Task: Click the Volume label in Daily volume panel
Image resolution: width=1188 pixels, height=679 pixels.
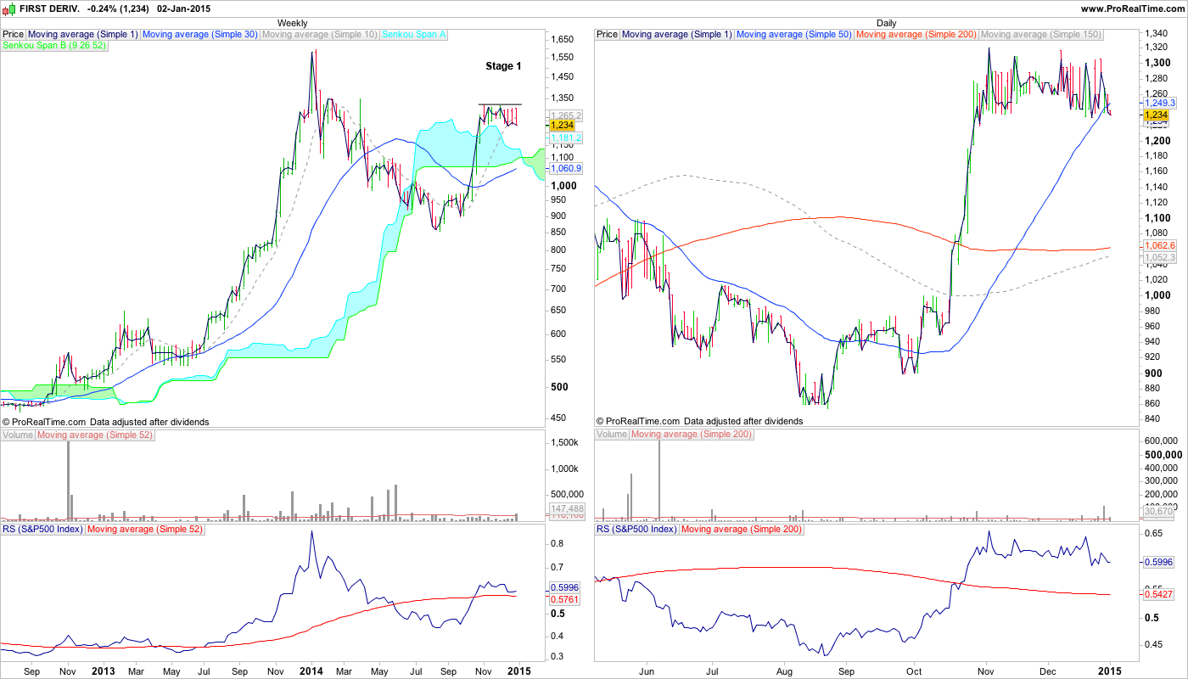Action: [x=612, y=435]
